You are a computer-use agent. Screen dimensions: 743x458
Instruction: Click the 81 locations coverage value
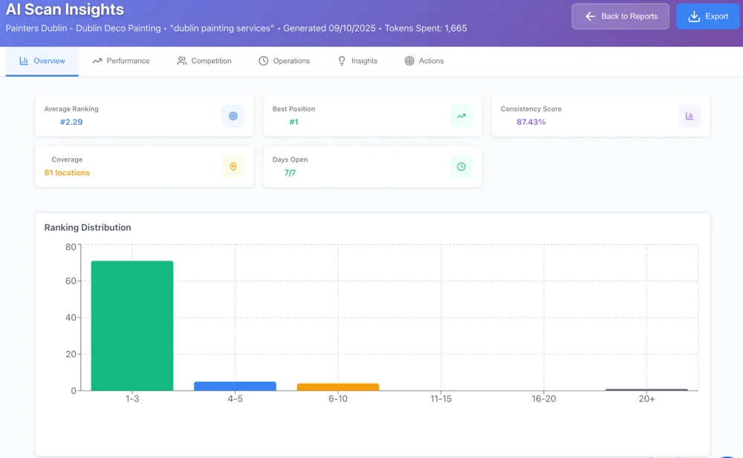(x=67, y=173)
